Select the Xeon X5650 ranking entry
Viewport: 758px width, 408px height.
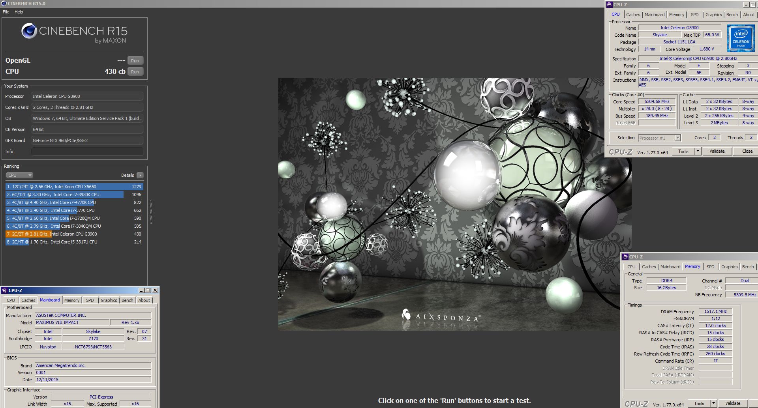click(74, 187)
